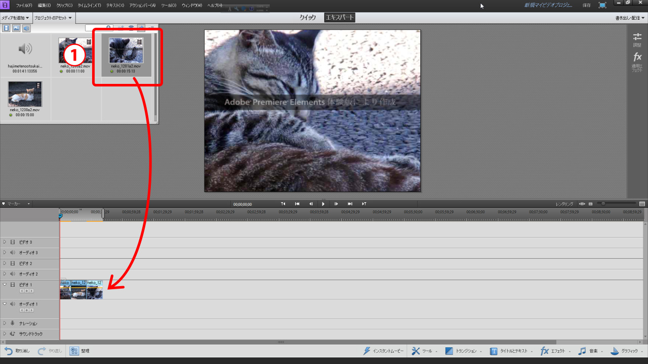Toggle audio filter in project assets
Image resolution: width=648 pixels, height=364 pixels.
pos(26,28)
